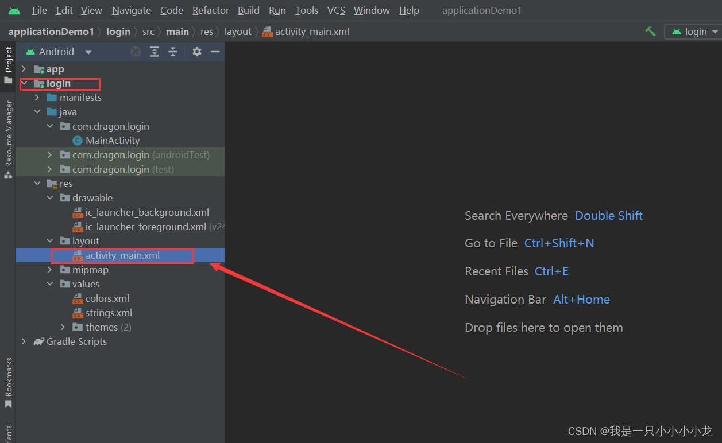The image size is (722, 443).
Task: Expand the mipmap folder
Action: tap(49, 270)
